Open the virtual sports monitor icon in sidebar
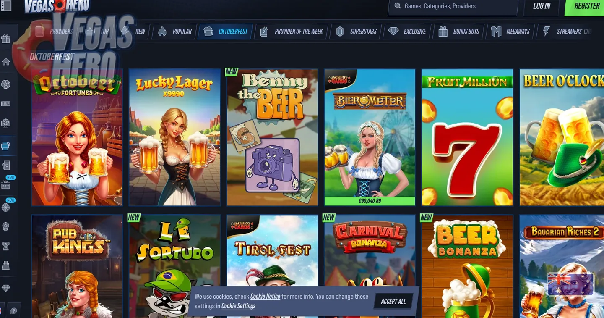This screenshot has height=318, width=604. [6, 123]
